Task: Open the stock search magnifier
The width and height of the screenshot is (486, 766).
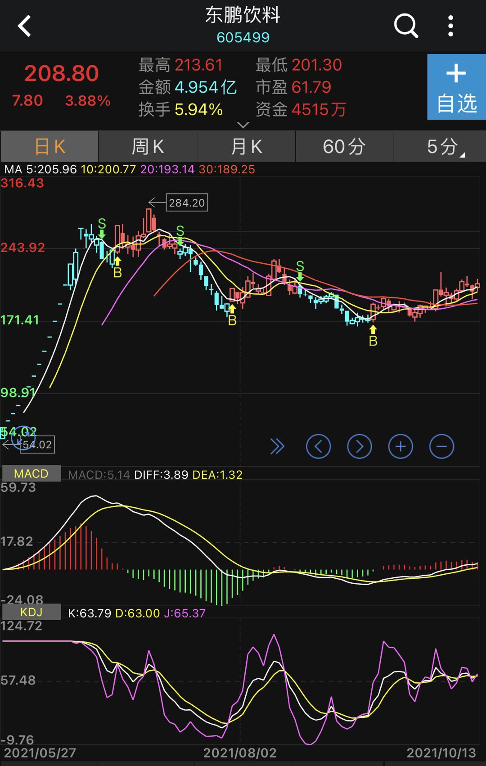Action: pyautogui.click(x=406, y=26)
